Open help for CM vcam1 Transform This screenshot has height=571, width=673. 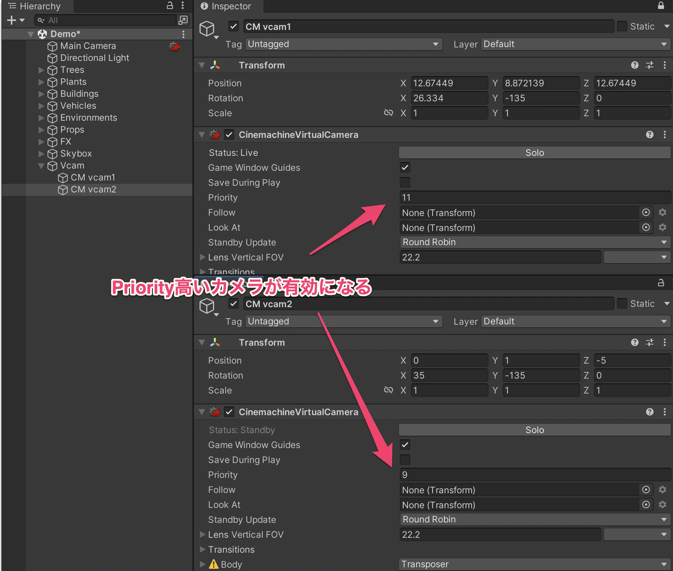[635, 65]
